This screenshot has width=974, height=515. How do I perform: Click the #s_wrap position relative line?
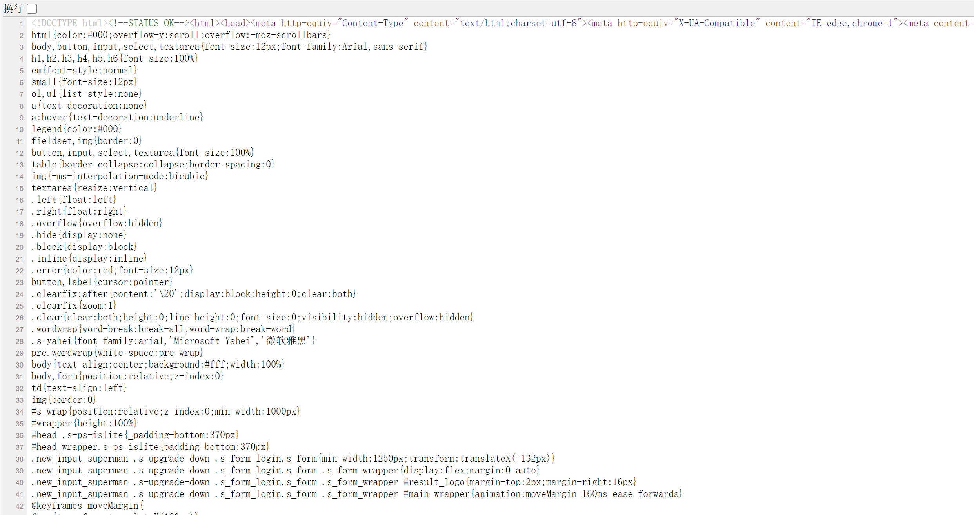(x=165, y=412)
